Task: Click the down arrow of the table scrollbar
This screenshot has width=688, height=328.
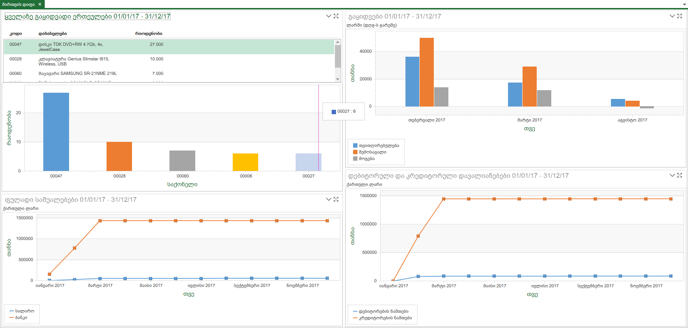Action: pyautogui.click(x=338, y=79)
